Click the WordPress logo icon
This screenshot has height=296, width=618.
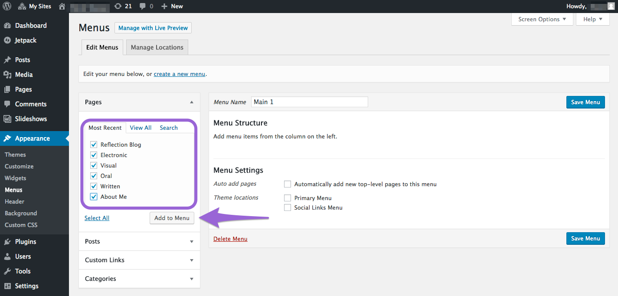point(7,6)
